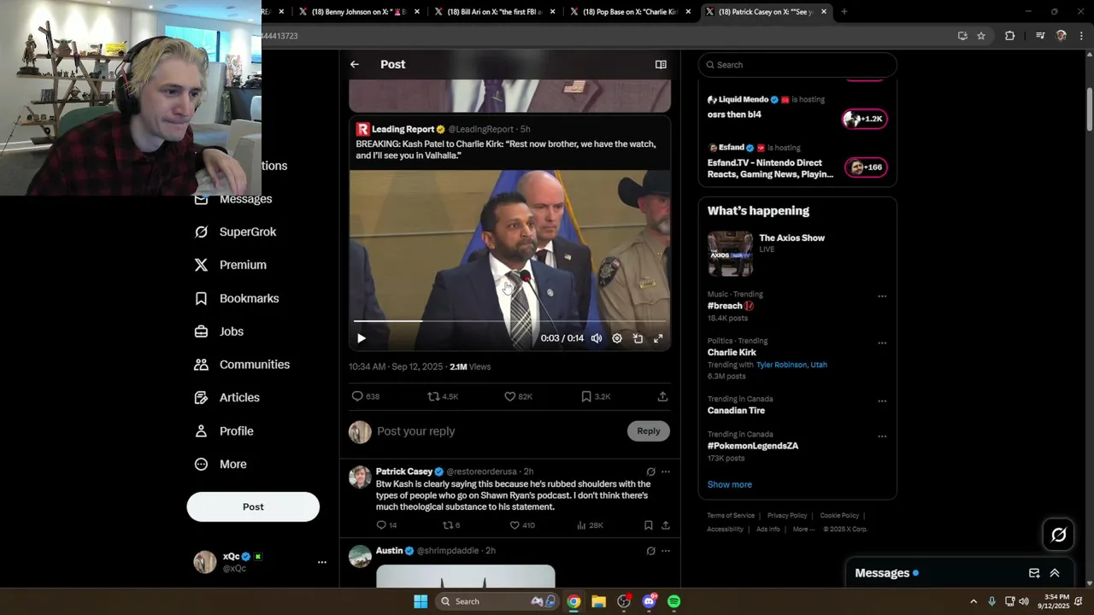Switch to Pop Base on X tab
1094x615 pixels.
coord(628,12)
